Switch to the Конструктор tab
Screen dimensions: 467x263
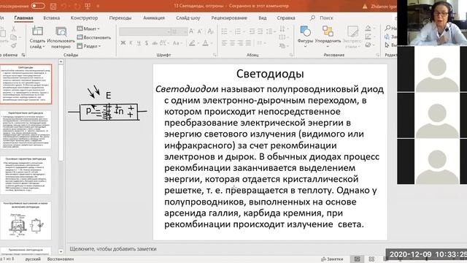click(x=85, y=18)
